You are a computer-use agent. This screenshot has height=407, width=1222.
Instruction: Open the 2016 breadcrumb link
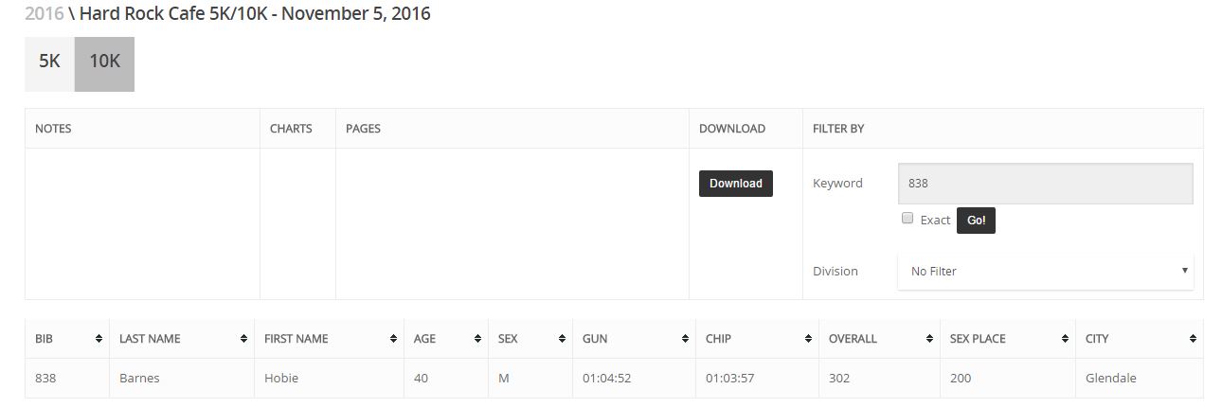(45, 14)
